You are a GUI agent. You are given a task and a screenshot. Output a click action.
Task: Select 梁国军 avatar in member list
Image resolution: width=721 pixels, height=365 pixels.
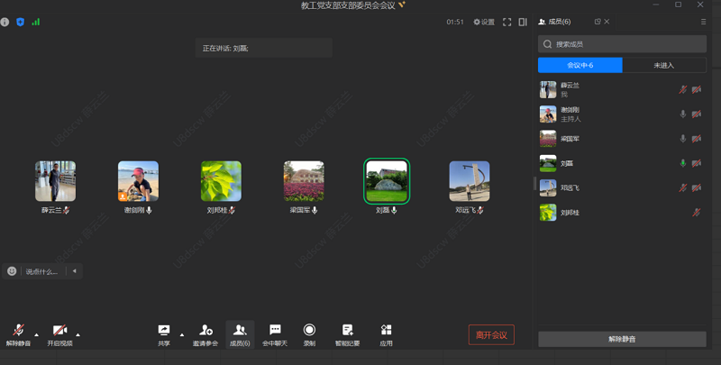tap(548, 139)
